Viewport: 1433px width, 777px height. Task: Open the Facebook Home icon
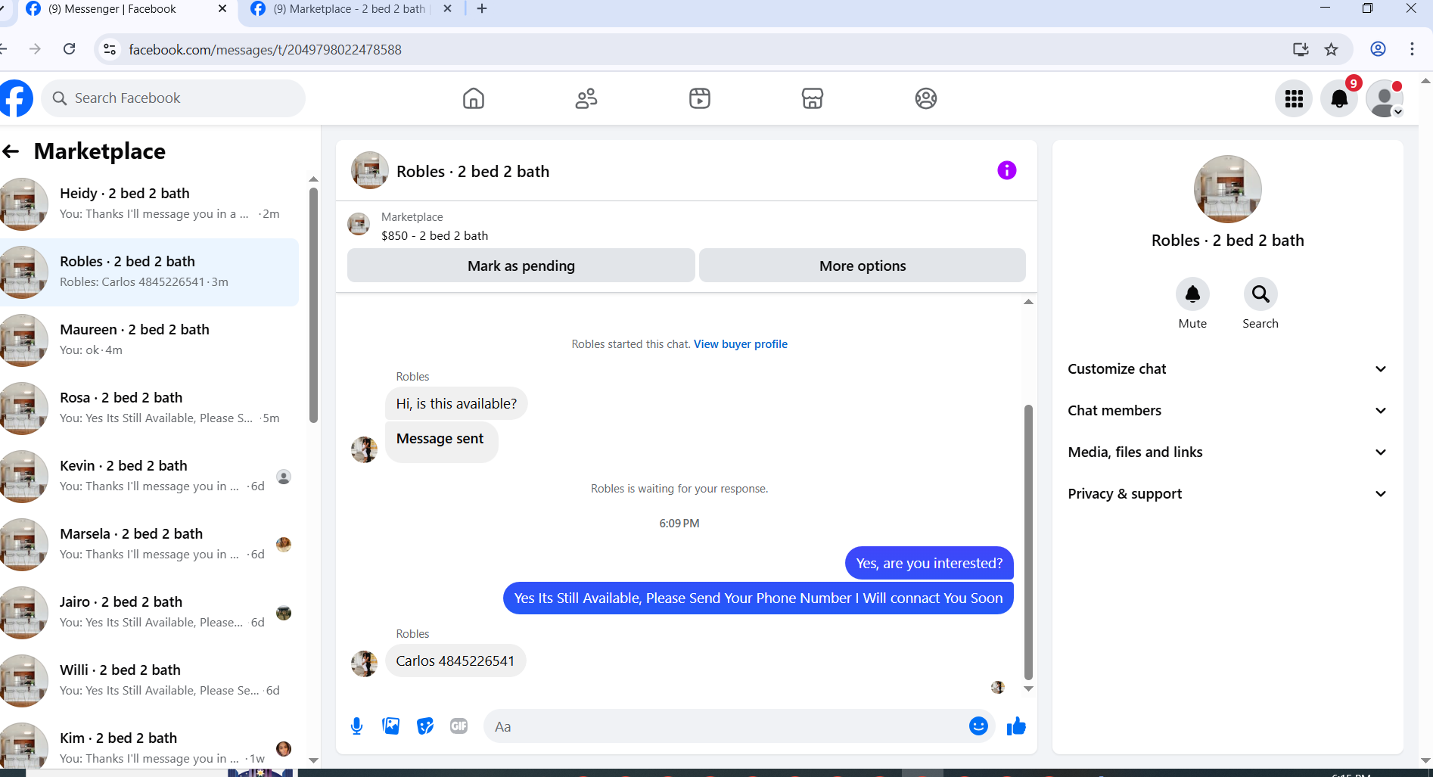474,98
